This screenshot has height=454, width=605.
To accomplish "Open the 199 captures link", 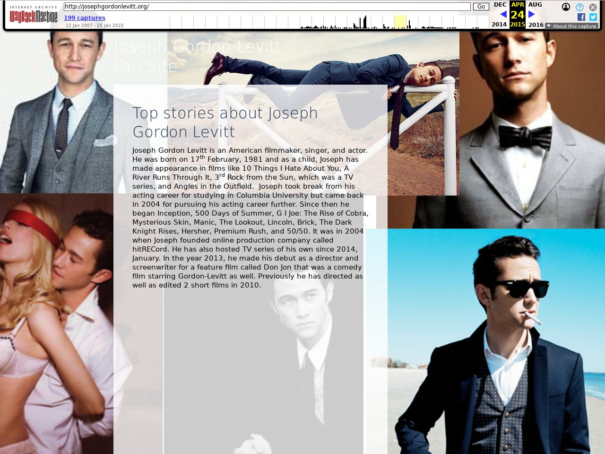I will [85, 18].
